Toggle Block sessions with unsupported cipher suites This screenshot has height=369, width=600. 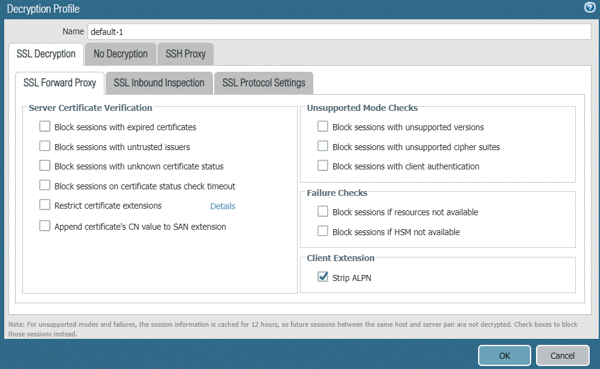pos(323,146)
